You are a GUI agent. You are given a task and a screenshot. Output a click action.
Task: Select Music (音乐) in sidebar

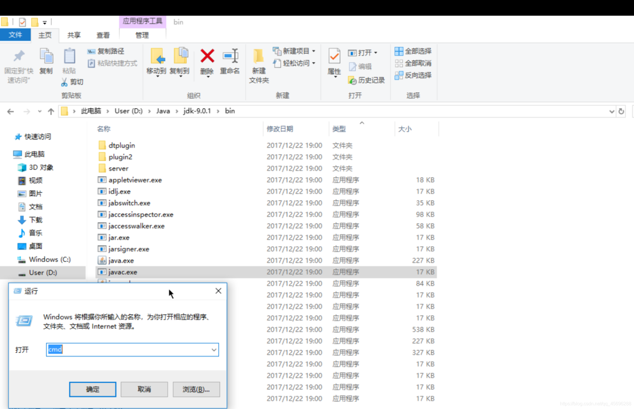[x=30, y=233]
